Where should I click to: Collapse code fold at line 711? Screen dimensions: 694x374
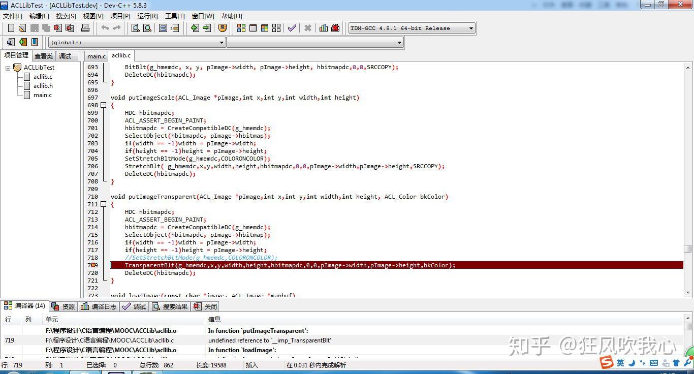pyautogui.click(x=104, y=204)
